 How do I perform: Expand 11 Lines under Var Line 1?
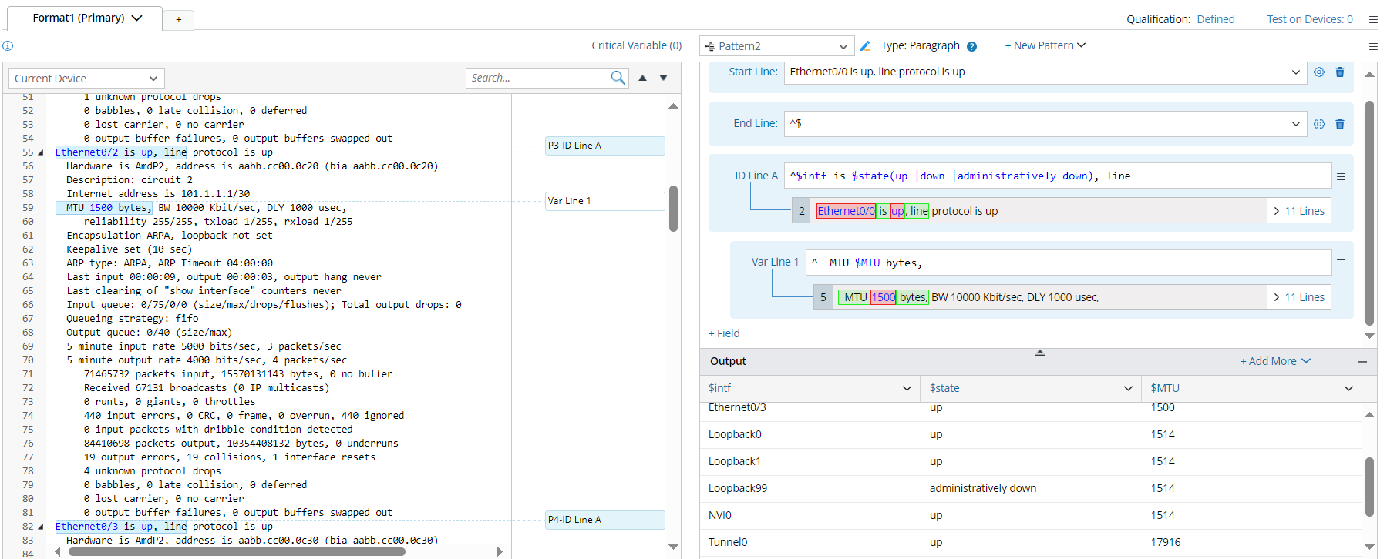point(1298,297)
